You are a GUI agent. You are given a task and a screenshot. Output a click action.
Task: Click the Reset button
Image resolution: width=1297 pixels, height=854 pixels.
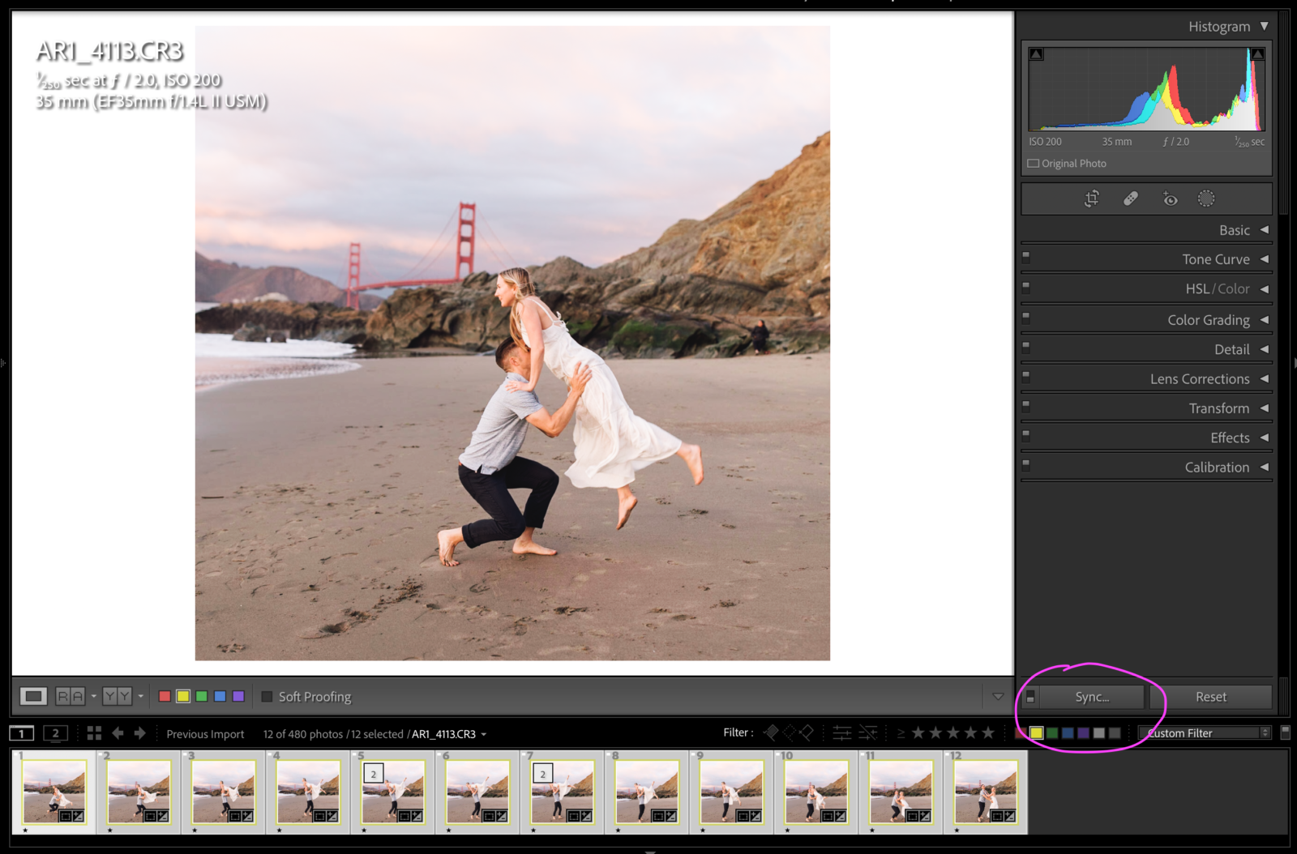point(1209,696)
